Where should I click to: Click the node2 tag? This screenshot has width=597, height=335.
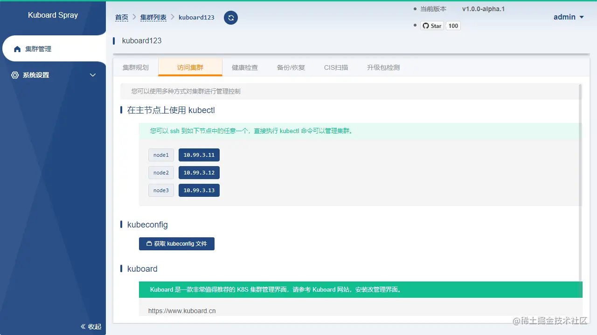point(161,173)
